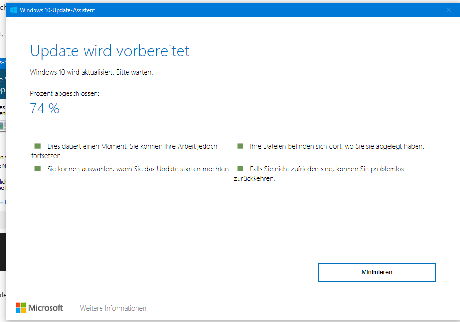Viewport: 460px width, 322px height.
Task: Select the 'Prozent abgeschlossen:' label
Action: point(65,93)
